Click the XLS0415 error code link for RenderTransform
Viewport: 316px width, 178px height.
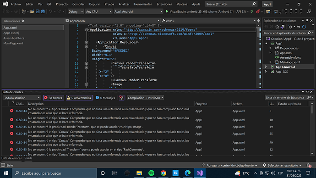click(21, 127)
